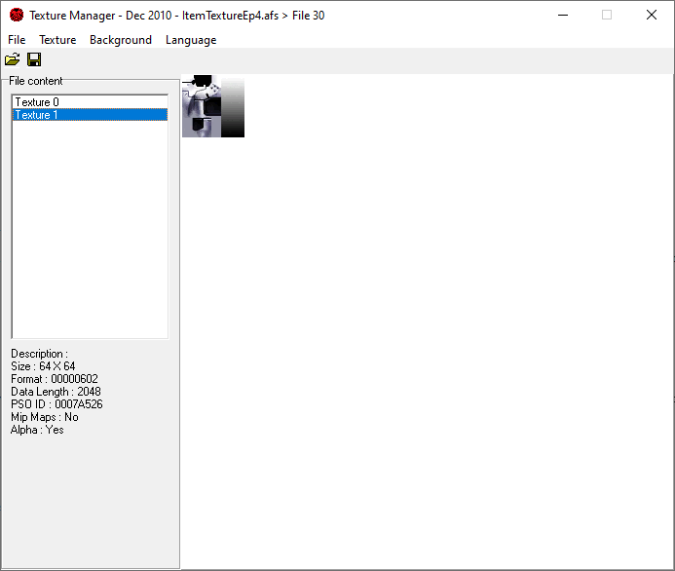The image size is (675, 571).
Task: Click the Description : label
Action: pyautogui.click(x=39, y=354)
